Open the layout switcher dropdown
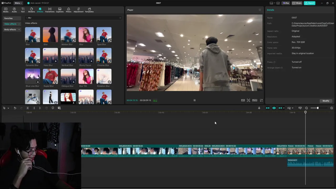Screen dimensions: 336x189 point(272,3)
